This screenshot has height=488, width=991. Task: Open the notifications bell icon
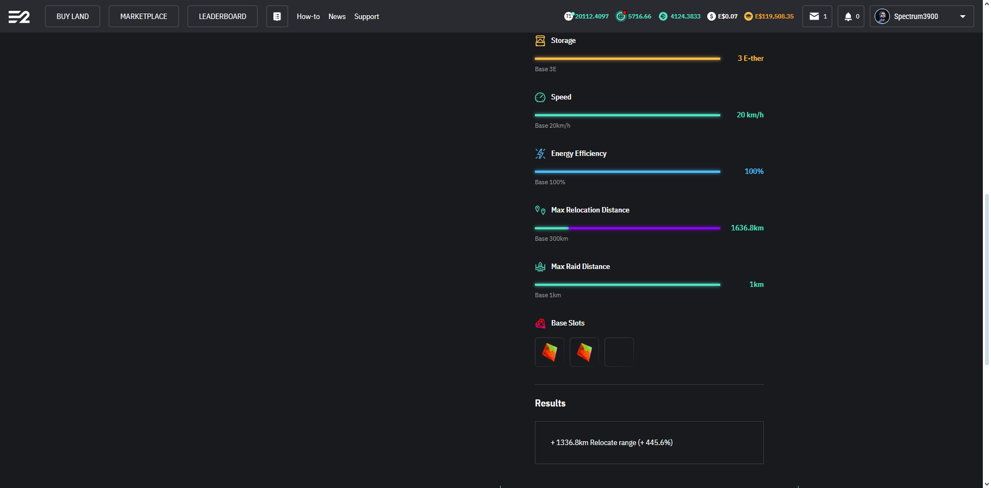(x=847, y=16)
